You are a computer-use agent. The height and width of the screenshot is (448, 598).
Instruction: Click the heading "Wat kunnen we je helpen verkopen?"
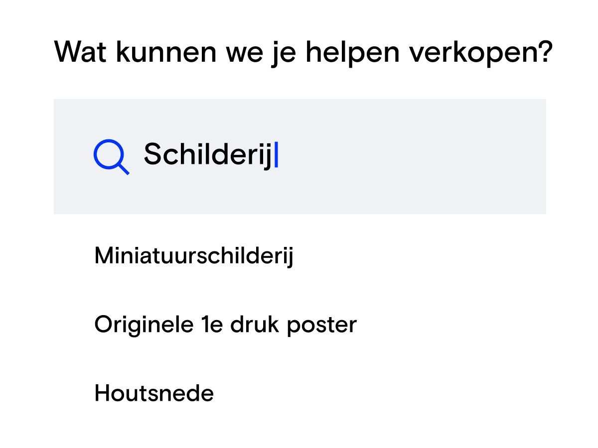303,51
